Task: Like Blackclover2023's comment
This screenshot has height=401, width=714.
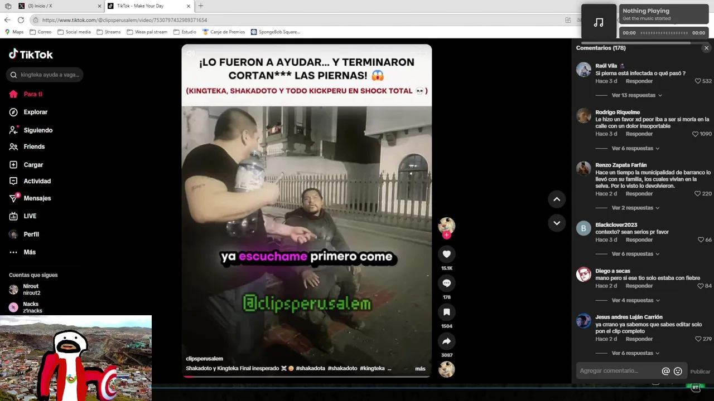Action: coord(701,240)
